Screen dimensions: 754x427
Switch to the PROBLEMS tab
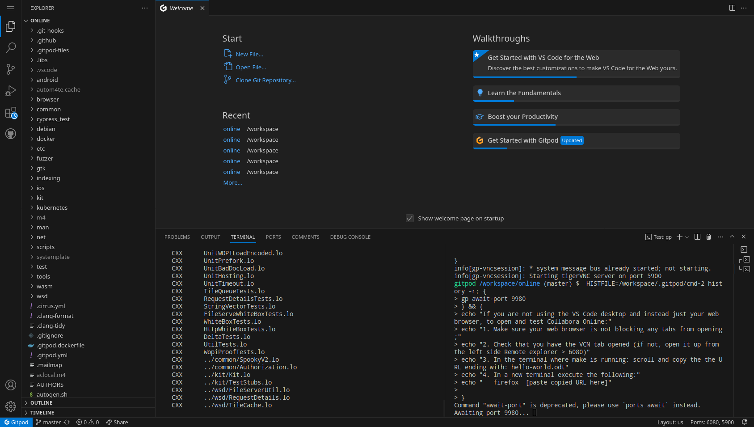coord(177,237)
